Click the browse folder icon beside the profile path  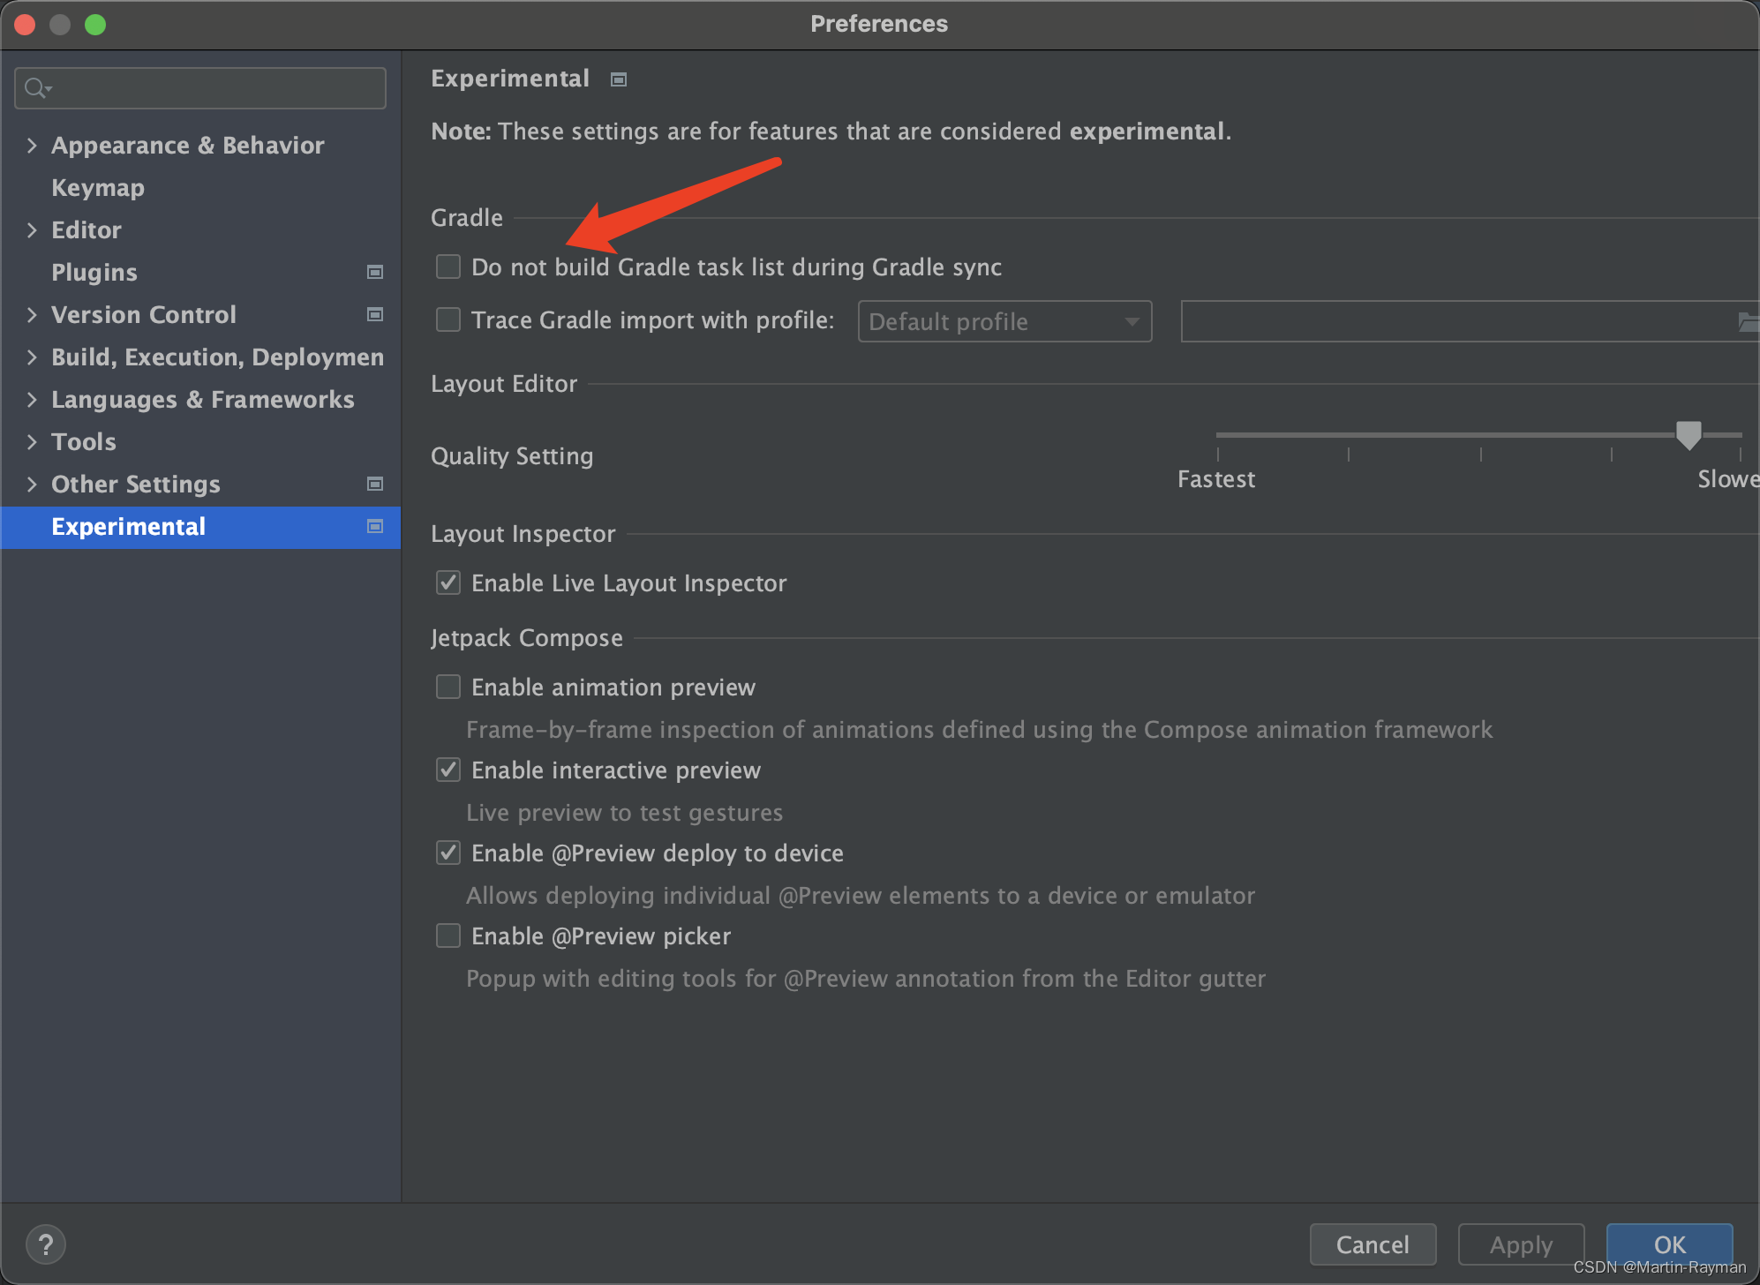[1749, 321]
